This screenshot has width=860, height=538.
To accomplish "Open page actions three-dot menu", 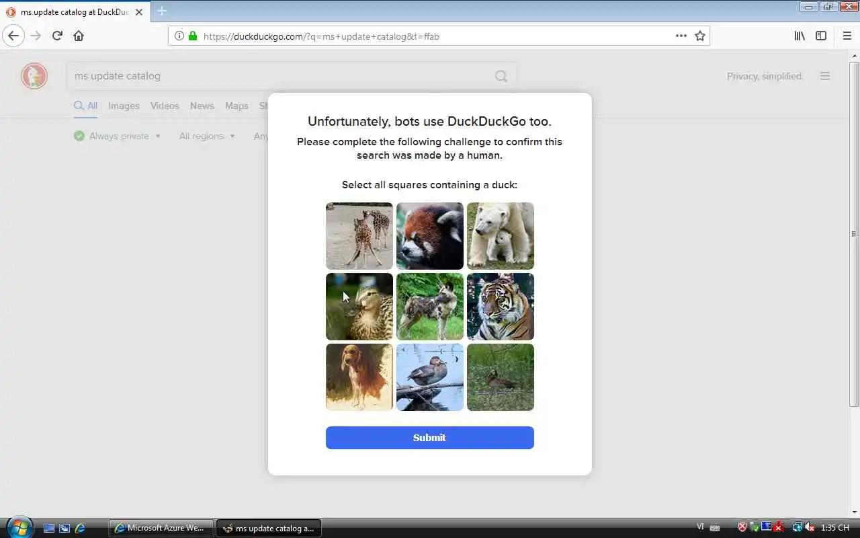I will coord(681,36).
